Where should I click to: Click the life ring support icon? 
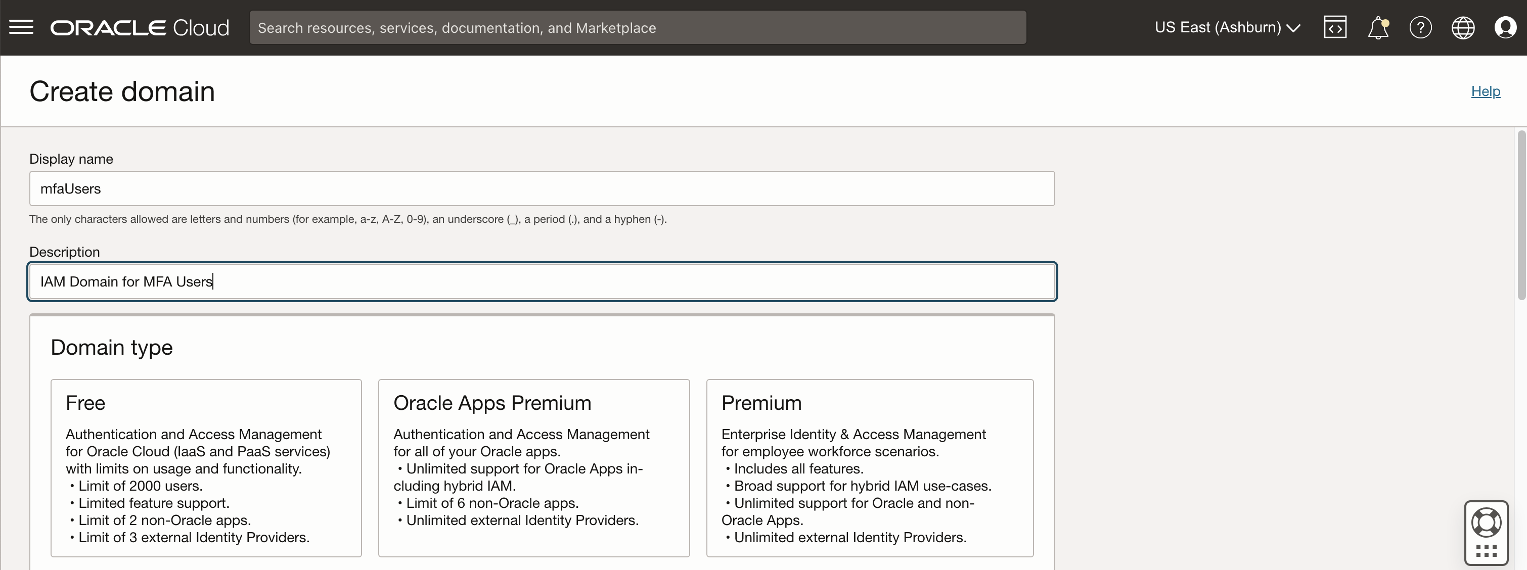coord(1486,522)
